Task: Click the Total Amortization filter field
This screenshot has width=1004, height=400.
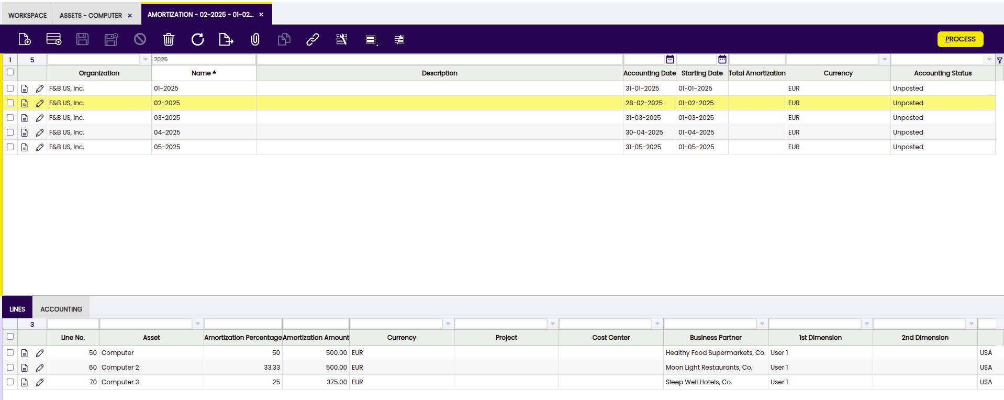Action: pyautogui.click(x=757, y=60)
